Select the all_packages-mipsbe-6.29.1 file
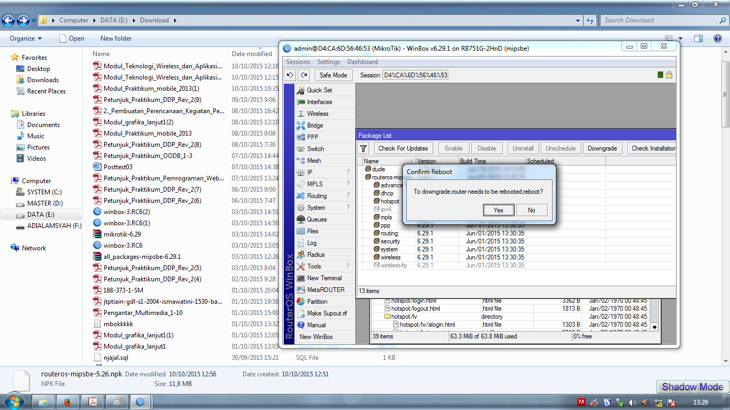Viewport: 730px width, 410px height. tap(142, 257)
